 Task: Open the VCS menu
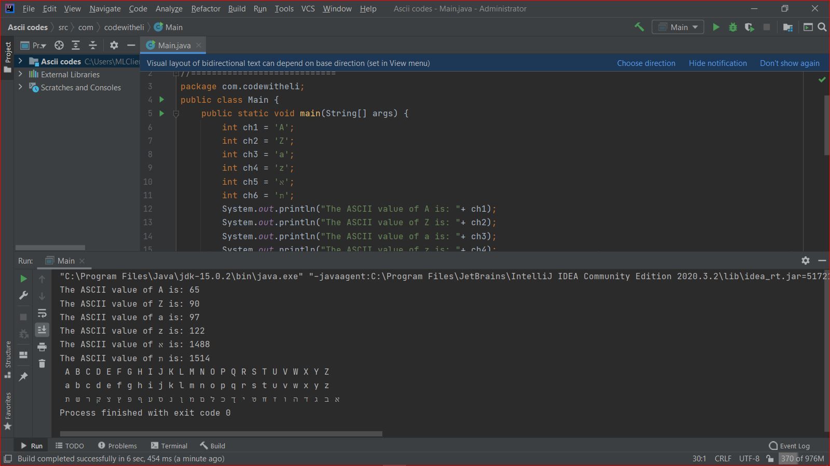coord(308,9)
